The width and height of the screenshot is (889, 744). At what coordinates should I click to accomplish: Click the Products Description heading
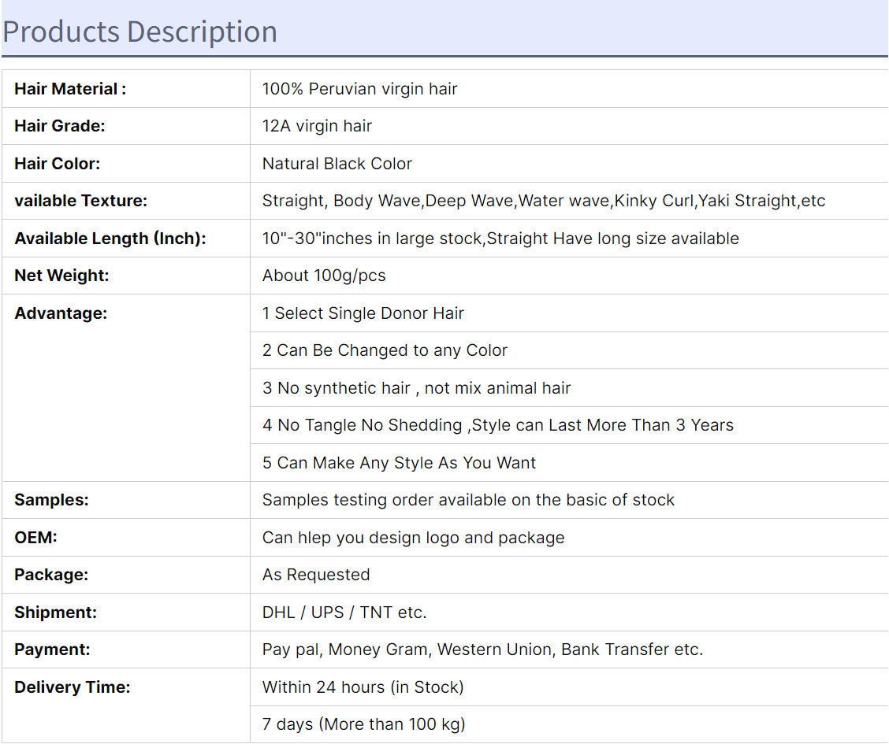point(140,31)
